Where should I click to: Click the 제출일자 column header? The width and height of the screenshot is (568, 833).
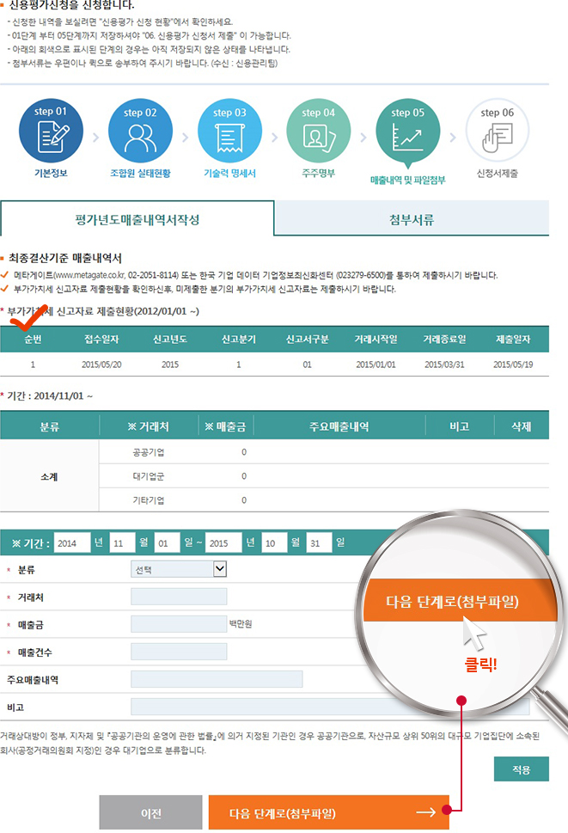tap(513, 339)
